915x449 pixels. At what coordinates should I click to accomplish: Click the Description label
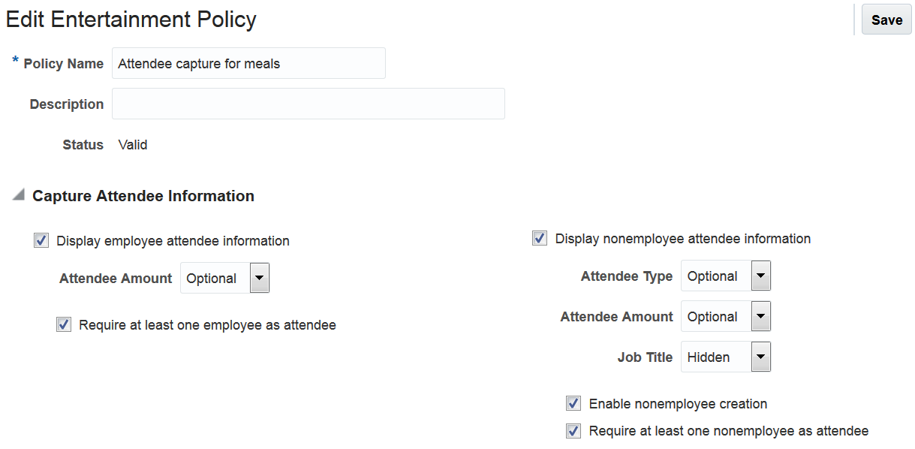pyautogui.click(x=67, y=104)
